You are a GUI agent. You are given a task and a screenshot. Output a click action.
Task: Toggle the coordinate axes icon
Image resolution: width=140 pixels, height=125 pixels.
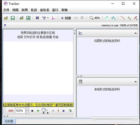click(53, 18)
